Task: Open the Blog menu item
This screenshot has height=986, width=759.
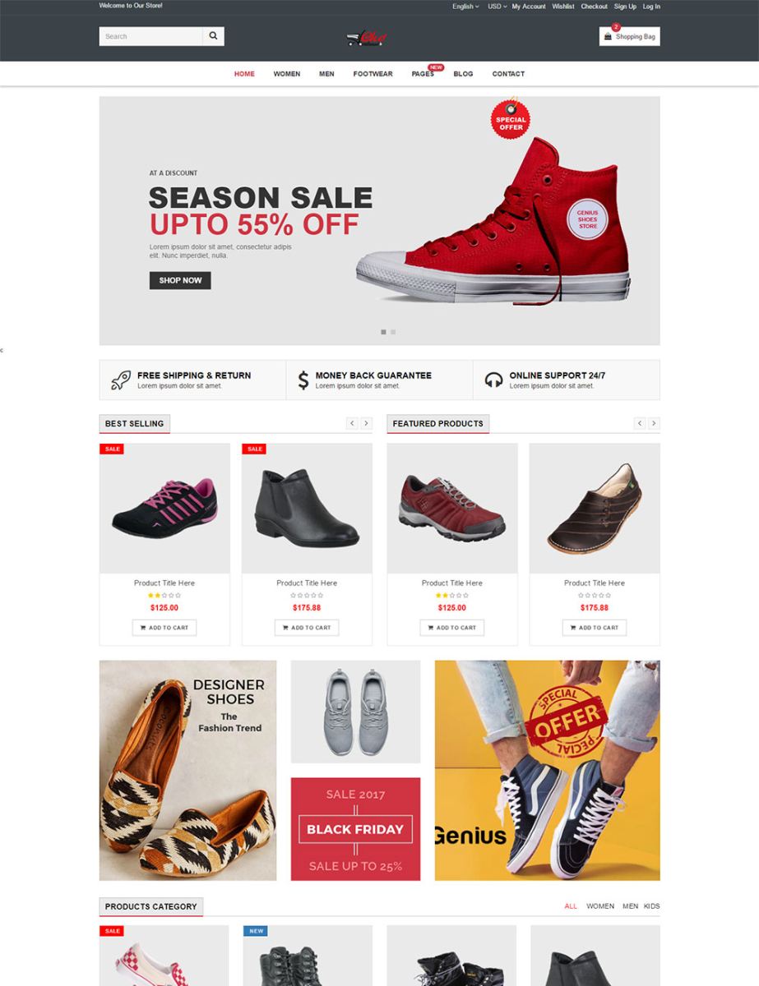Action: pos(463,74)
